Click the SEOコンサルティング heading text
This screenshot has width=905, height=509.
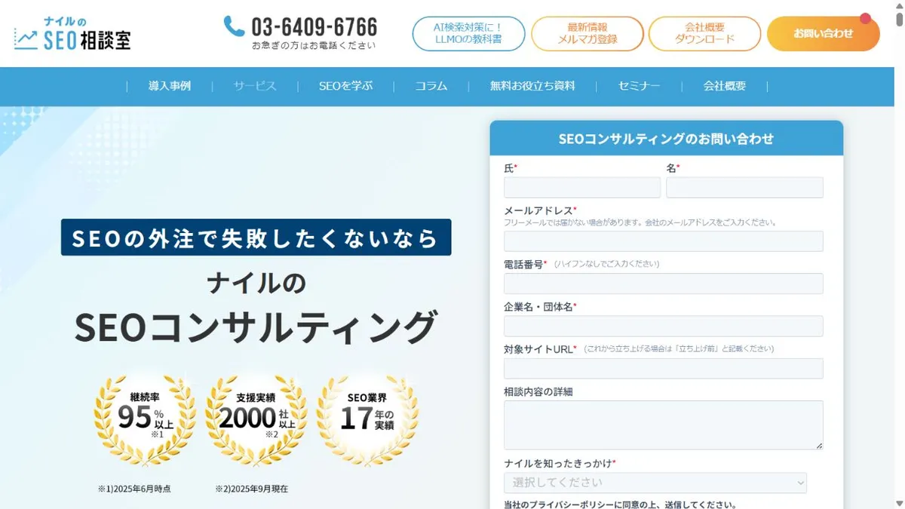coord(256,328)
